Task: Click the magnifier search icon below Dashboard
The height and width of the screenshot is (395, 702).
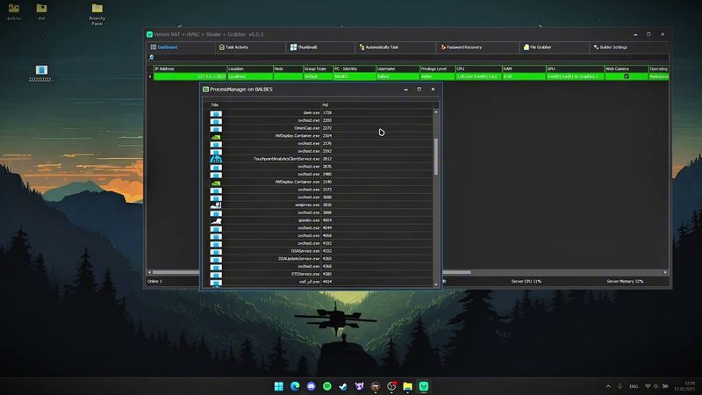Action: pyautogui.click(x=151, y=57)
